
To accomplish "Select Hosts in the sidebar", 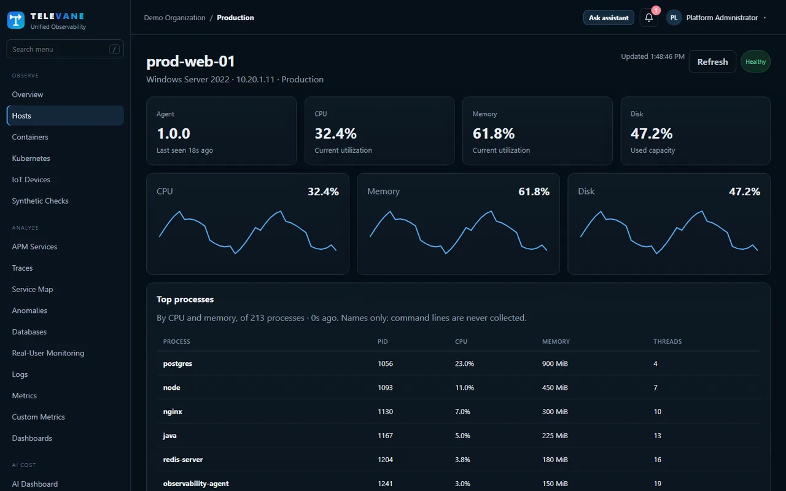I will [65, 115].
